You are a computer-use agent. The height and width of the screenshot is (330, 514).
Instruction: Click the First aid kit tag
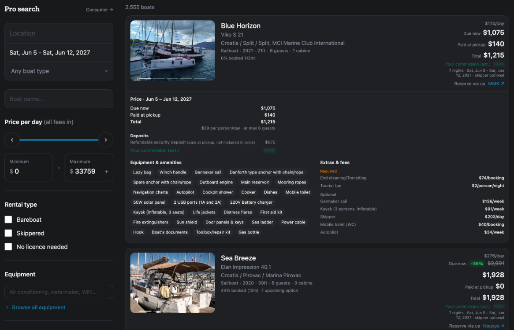coord(271,212)
